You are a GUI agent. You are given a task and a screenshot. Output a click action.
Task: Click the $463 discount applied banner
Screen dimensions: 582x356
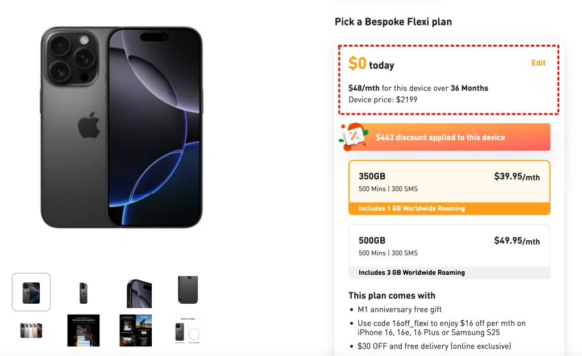(x=446, y=137)
